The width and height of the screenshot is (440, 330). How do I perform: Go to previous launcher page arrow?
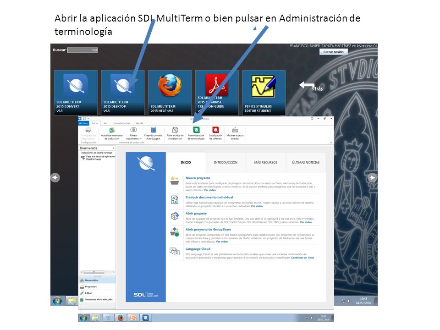pyautogui.click(x=55, y=177)
